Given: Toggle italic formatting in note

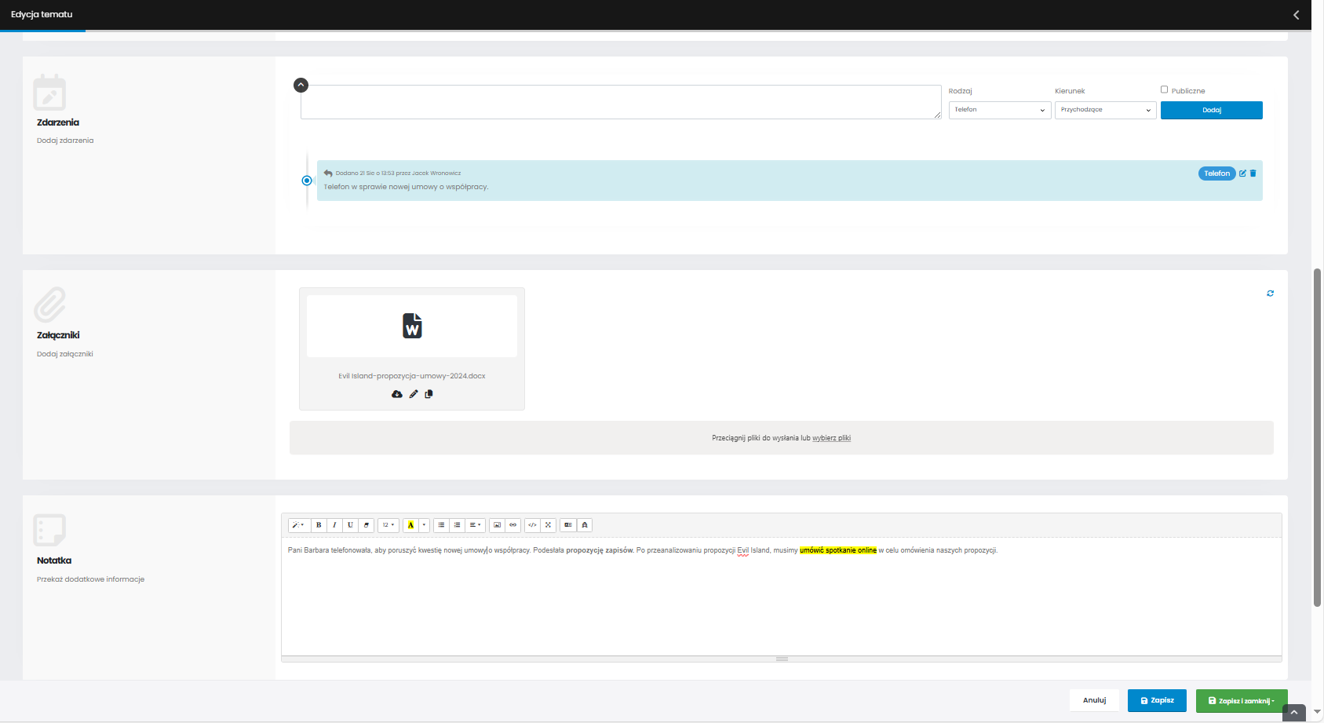Looking at the screenshot, I should pos(334,525).
